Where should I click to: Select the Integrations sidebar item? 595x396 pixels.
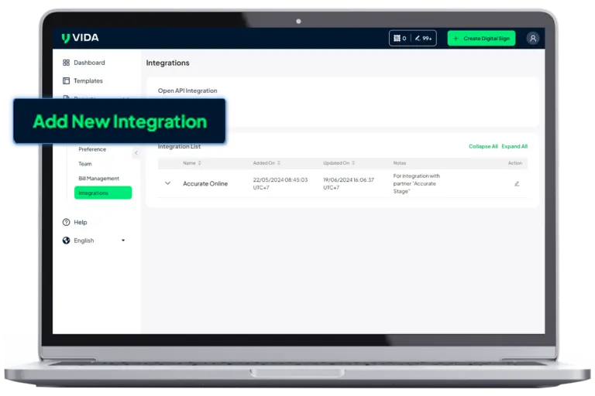(103, 193)
